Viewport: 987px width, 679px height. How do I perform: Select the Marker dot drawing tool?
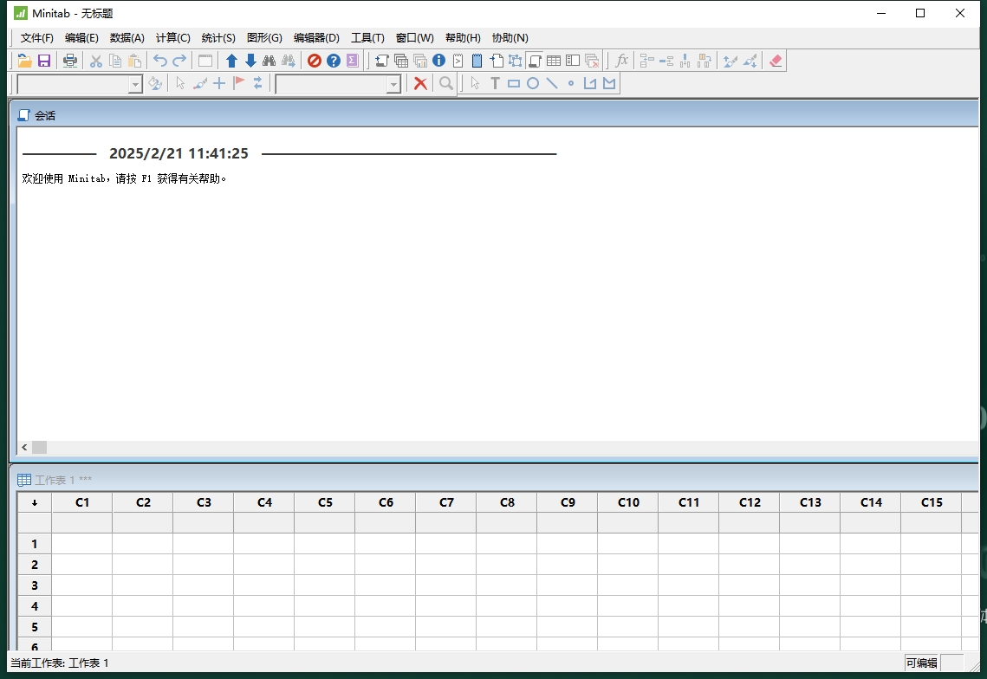(x=571, y=83)
